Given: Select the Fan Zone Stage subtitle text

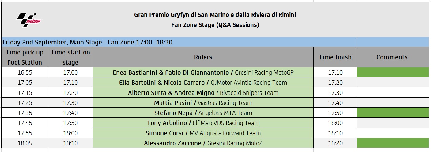Looking at the screenshot, I should [x=215, y=25].
